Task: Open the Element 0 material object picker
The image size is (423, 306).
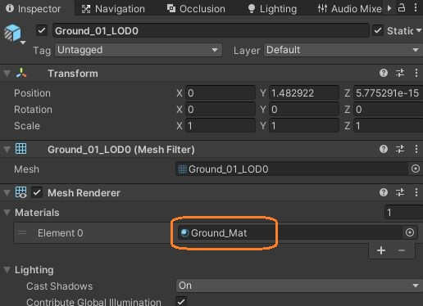Action: coord(409,232)
